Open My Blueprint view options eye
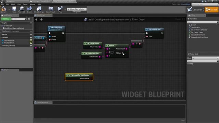This screenshot has height=123, width=219. click(29, 19)
